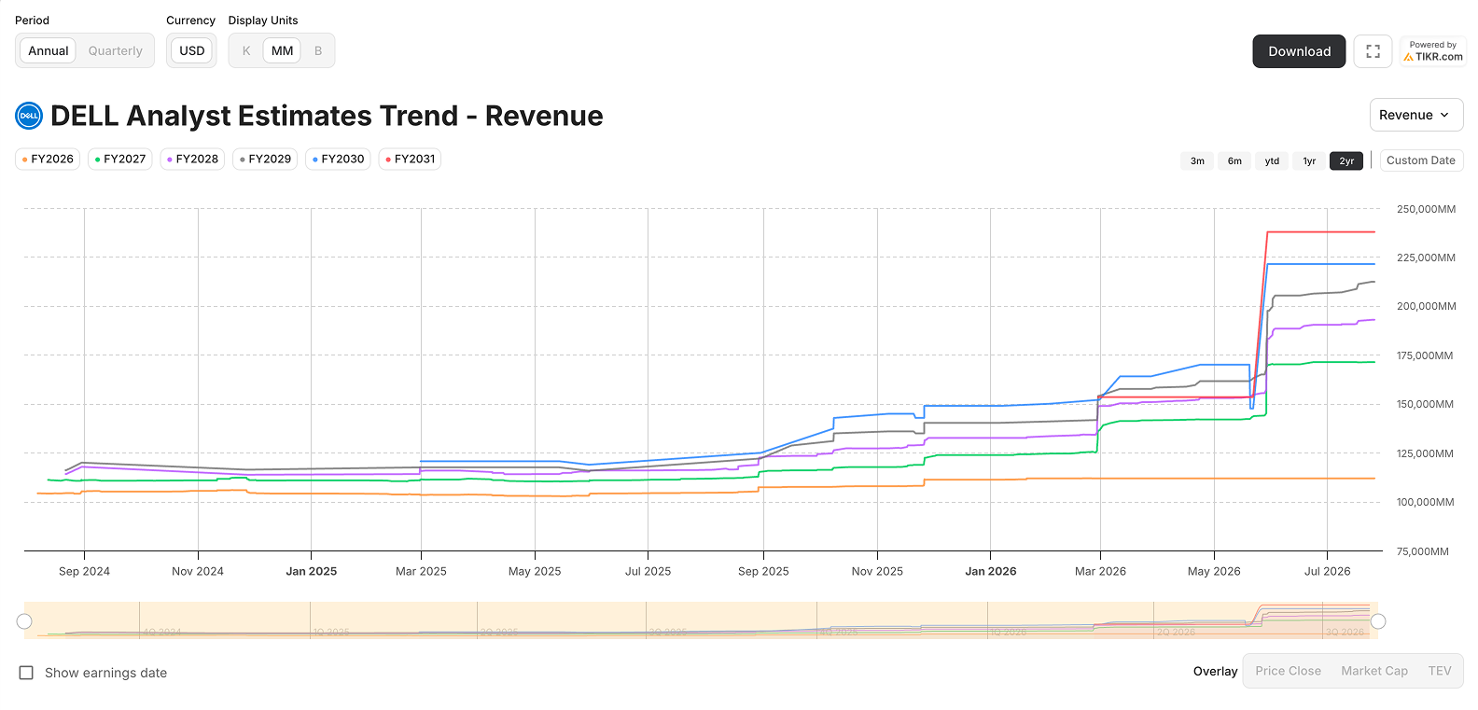Grab the left range navigator handle

coord(24,621)
